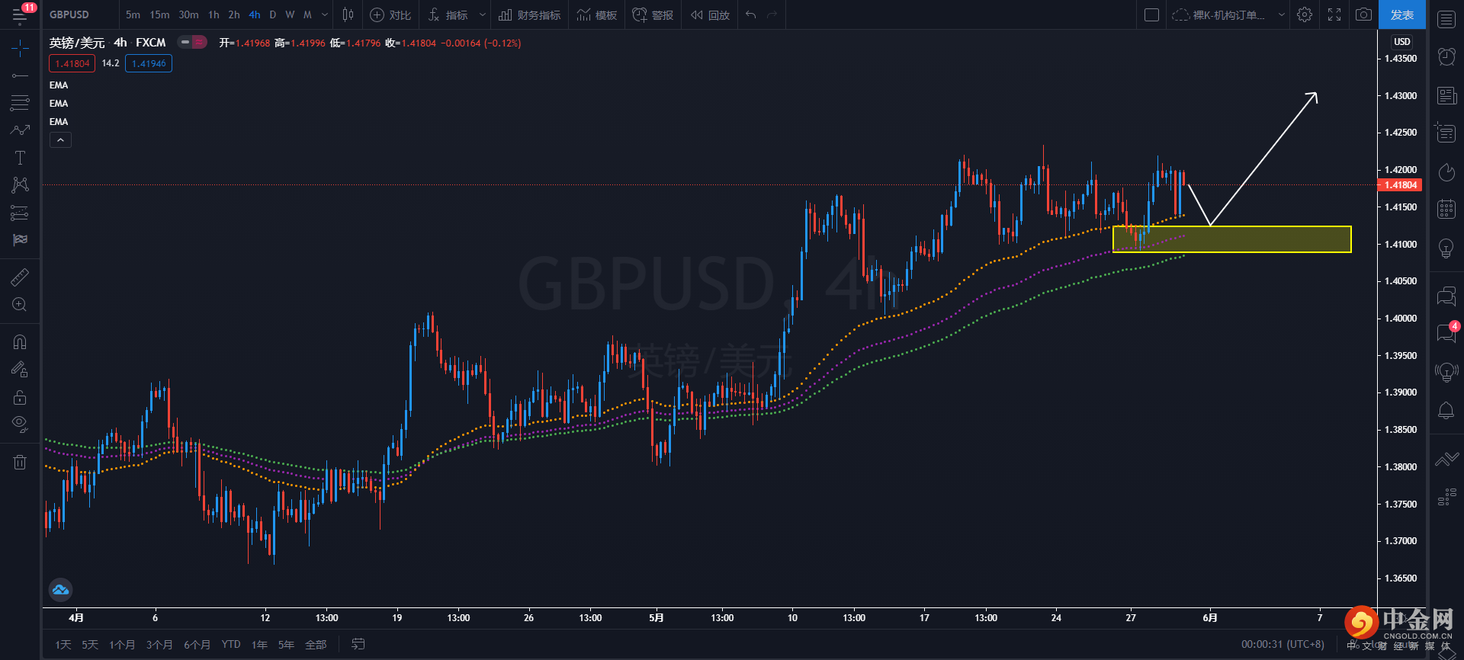
Task: Open the Fibonacci and Gann tools
Action: 21,103
